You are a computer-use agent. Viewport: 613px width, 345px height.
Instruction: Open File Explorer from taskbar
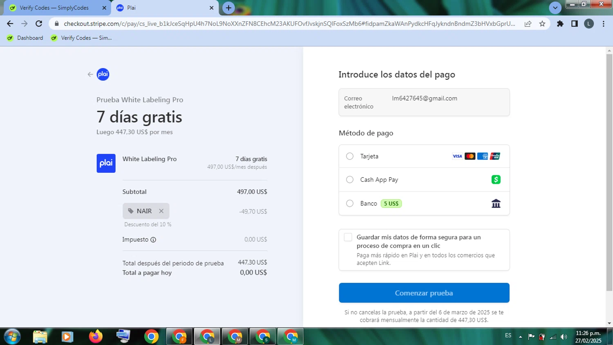click(40, 336)
